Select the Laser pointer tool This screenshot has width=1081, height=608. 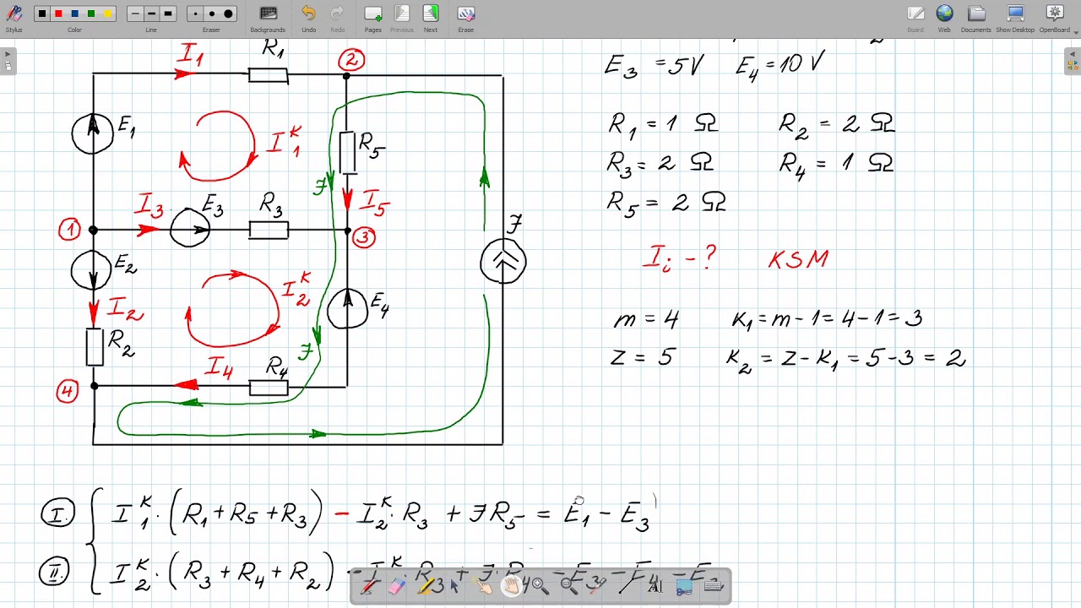598,586
